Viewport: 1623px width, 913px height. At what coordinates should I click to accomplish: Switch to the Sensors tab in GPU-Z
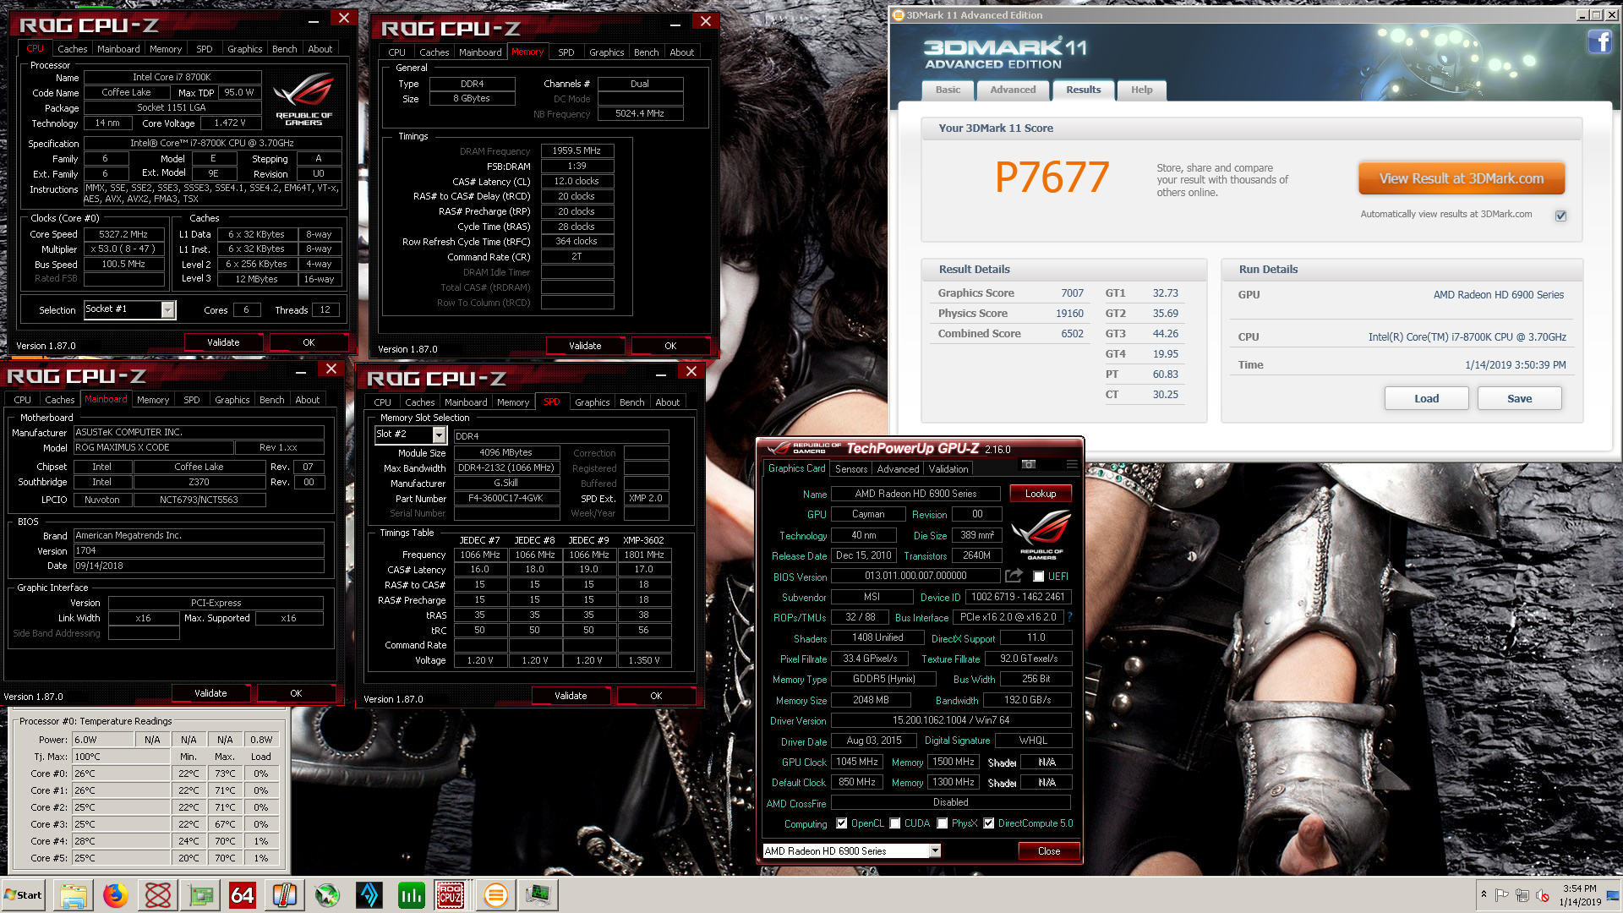coord(851,469)
